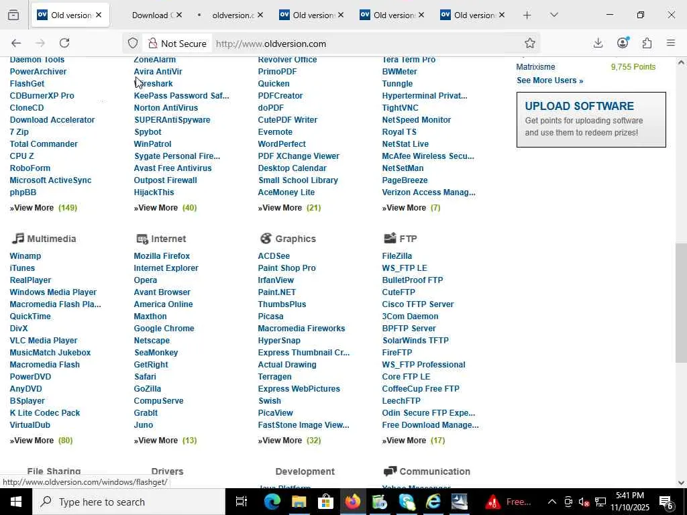Click the address bar URL field
Screen dimensions: 687x515
pyautogui.click(x=366, y=44)
